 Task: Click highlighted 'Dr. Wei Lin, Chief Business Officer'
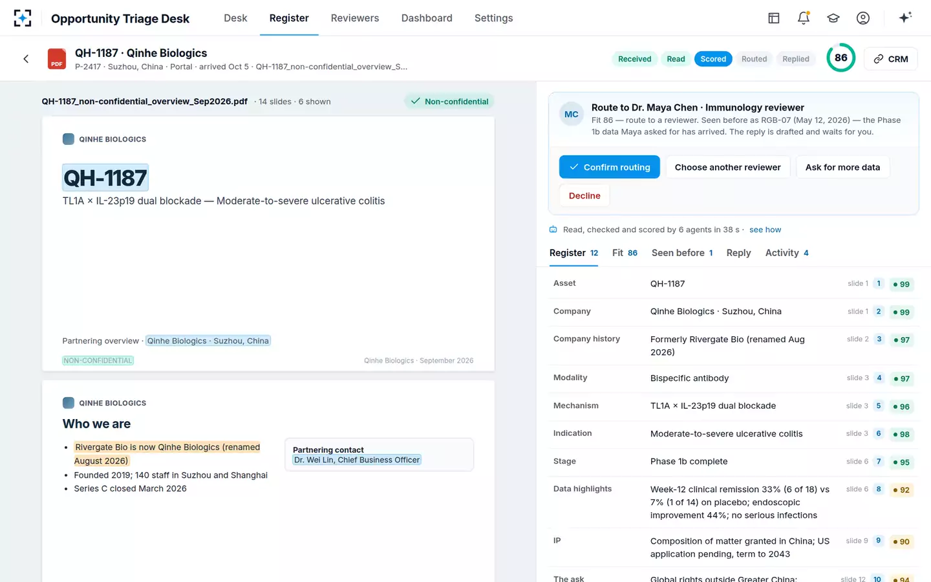click(357, 460)
